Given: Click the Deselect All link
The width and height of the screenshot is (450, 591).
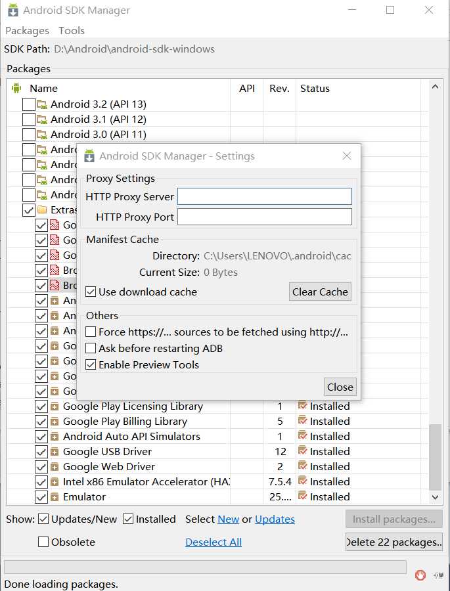Looking at the screenshot, I should click(x=214, y=542).
